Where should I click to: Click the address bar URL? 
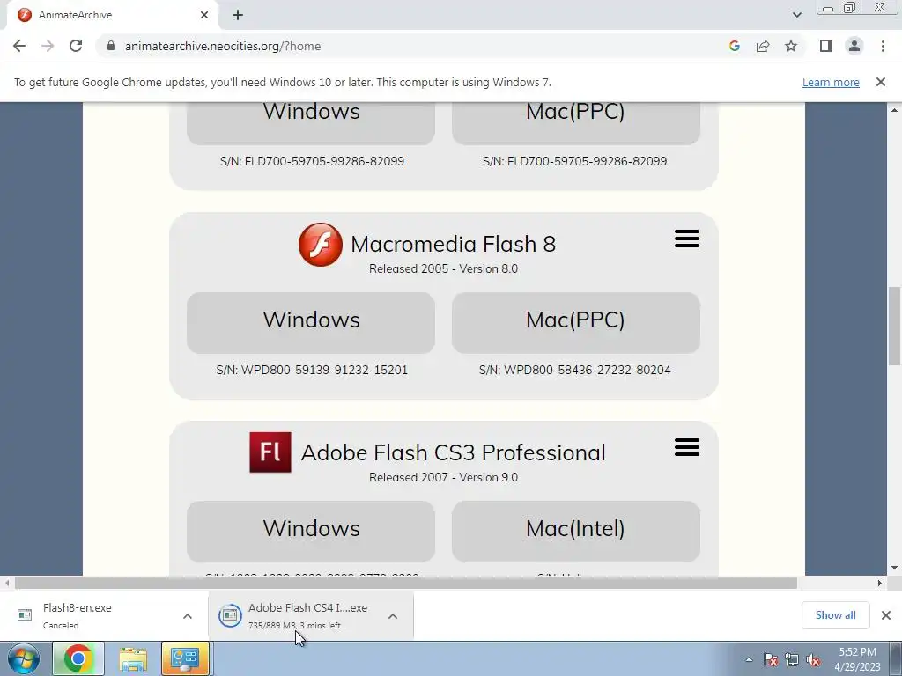pos(223,46)
